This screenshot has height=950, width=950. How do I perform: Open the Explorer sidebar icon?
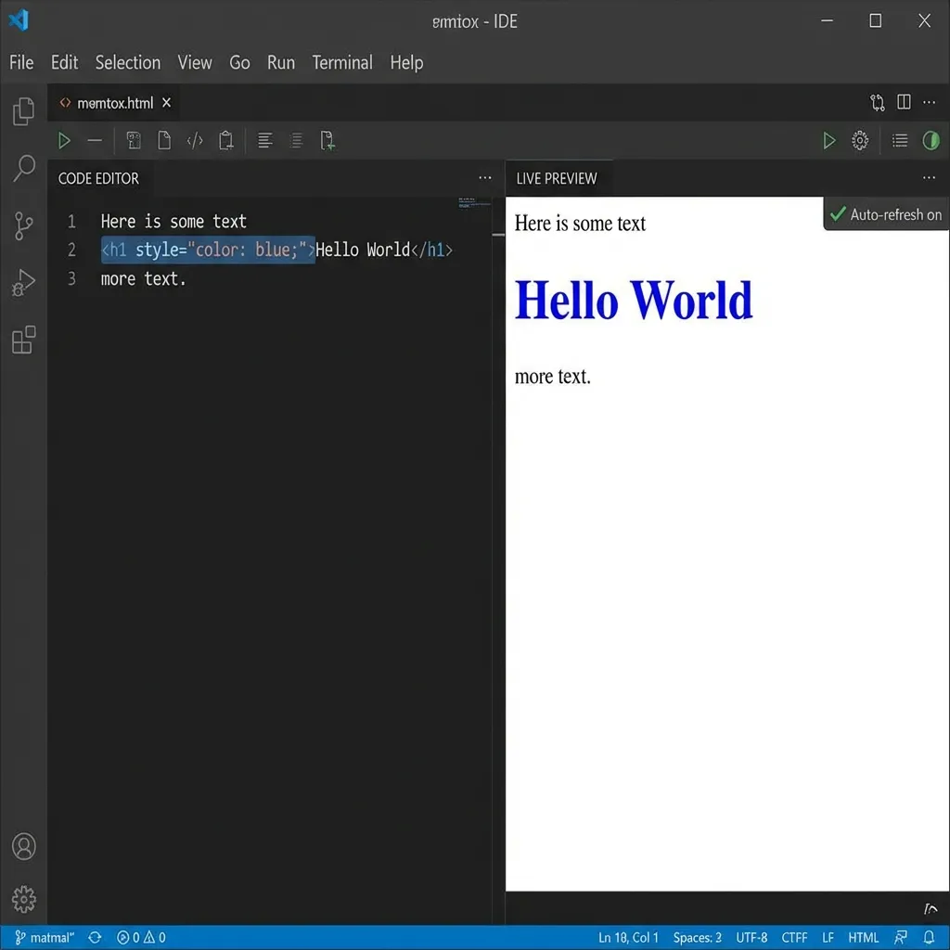23,110
